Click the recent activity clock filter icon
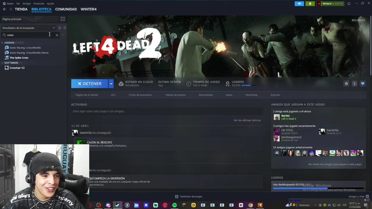 tap(60, 28)
